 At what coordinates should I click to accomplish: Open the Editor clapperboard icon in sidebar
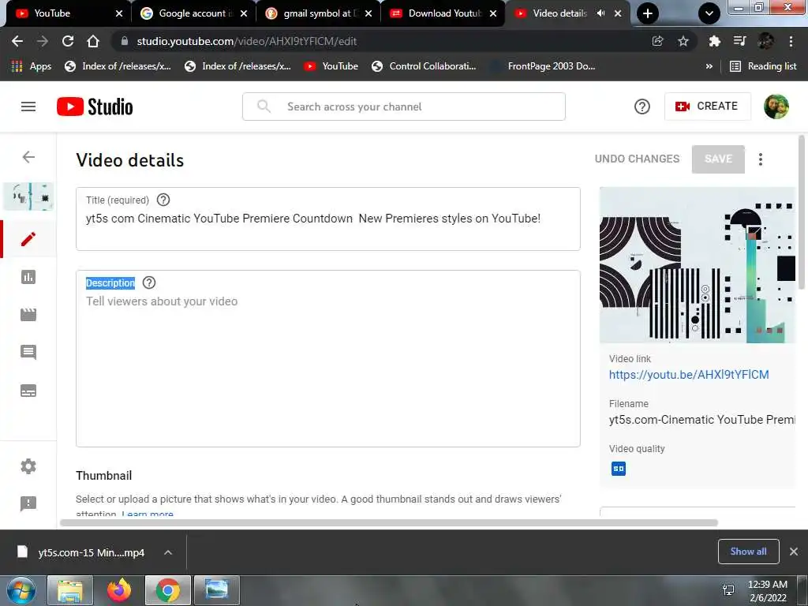pyautogui.click(x=28, y=315)
